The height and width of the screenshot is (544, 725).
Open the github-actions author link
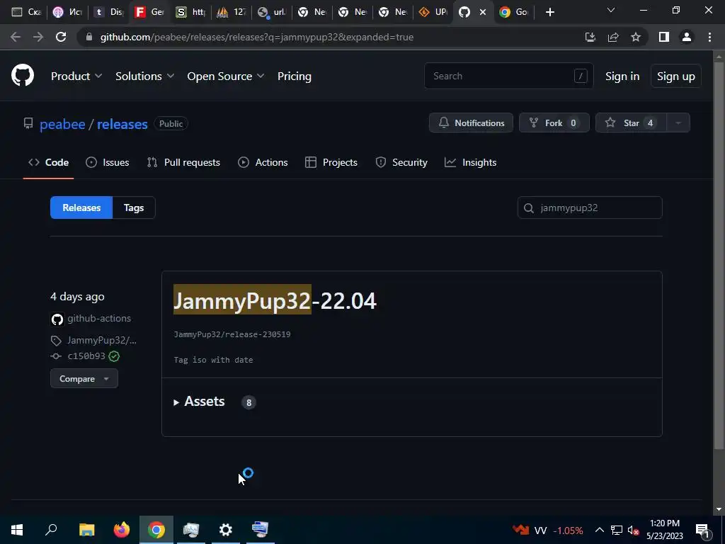[x=99, y=319]
